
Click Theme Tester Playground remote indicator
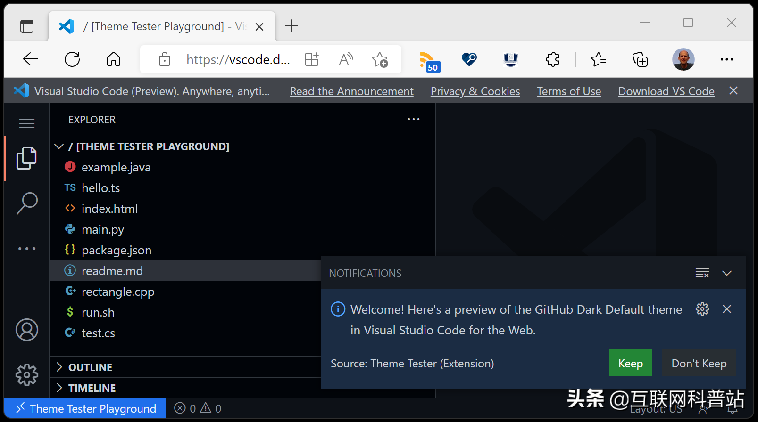tap(85, 408)
